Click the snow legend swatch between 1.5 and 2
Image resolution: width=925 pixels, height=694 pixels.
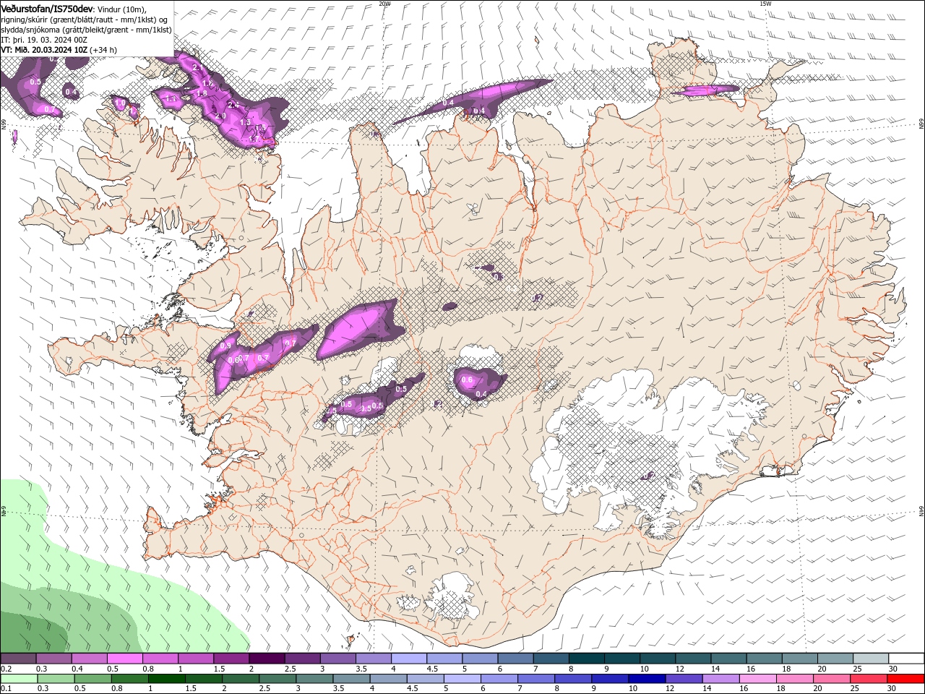tap(231, 659)
